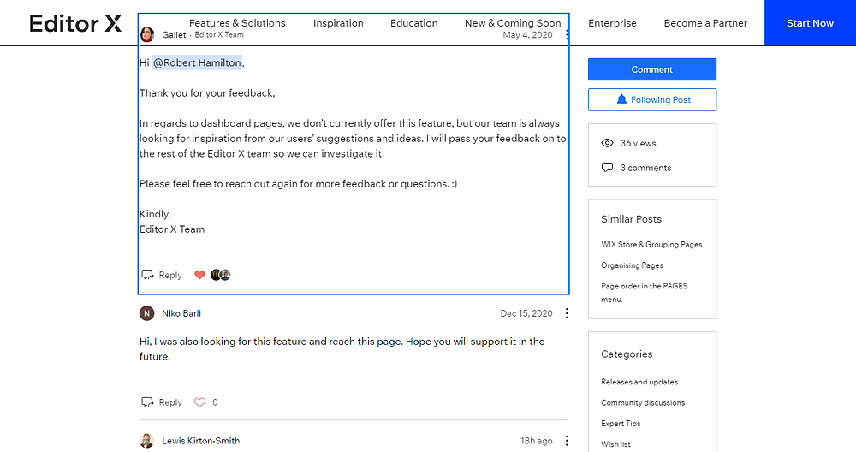This screenshot has width=856, height=452.
Task: Open Lewis Kirton-Smith's avatar
Action: pos(147,441)
